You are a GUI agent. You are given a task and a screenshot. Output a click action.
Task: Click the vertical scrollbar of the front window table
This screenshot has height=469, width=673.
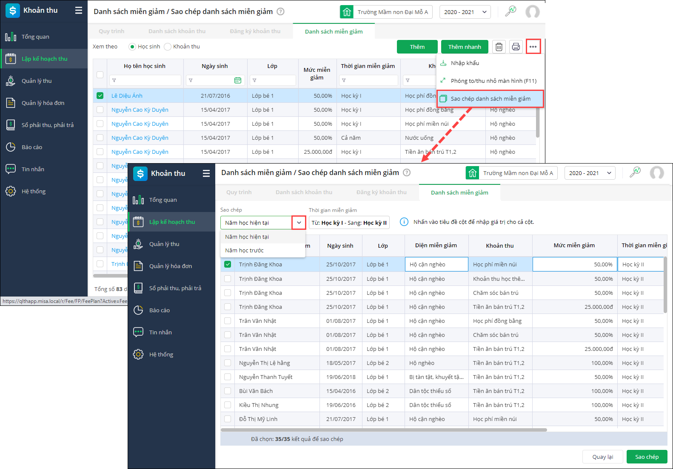point(665,285)
